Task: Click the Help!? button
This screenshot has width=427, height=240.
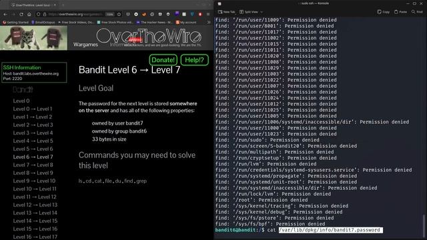Action: point(194,60)
